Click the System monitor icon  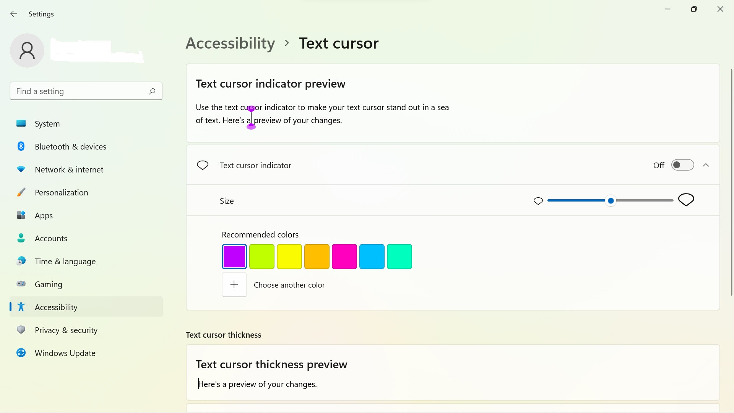pyautogui.click(x=21, y=124)
